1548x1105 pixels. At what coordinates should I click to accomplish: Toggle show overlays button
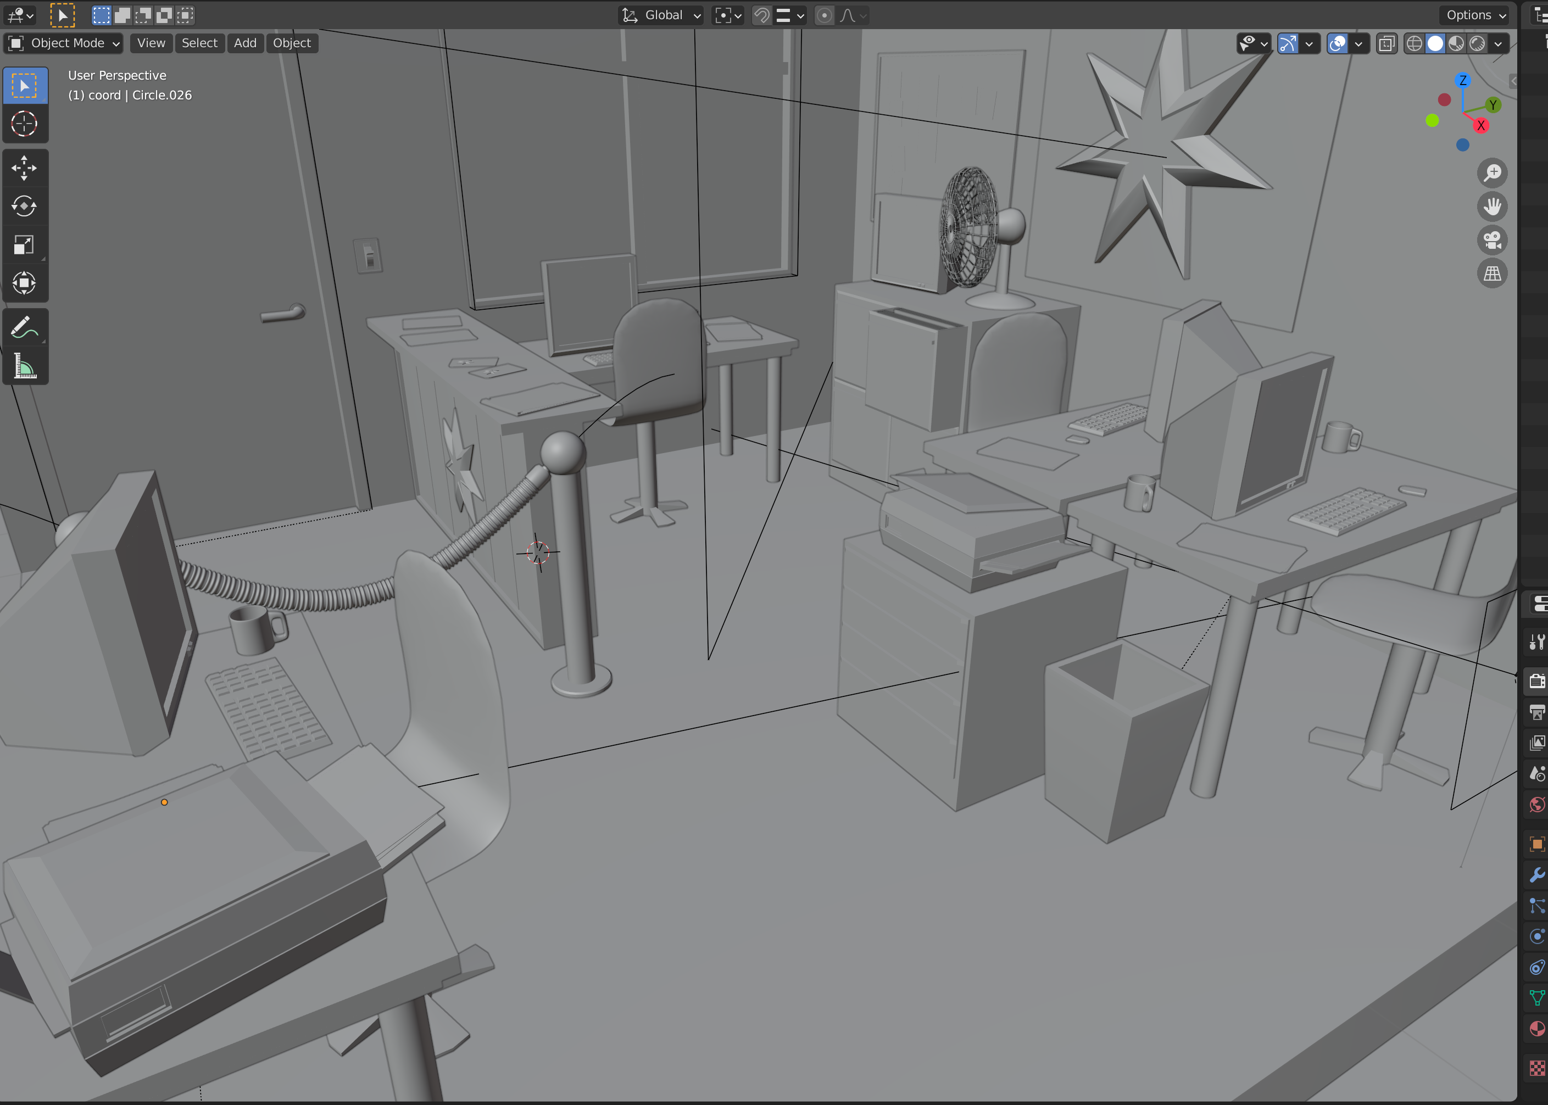(1338, 43)
